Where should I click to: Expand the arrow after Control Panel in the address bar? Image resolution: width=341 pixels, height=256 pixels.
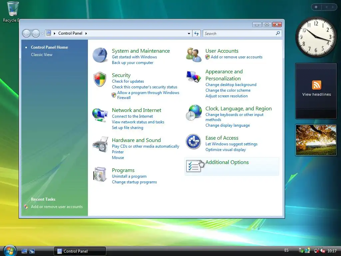coord(86,33)
